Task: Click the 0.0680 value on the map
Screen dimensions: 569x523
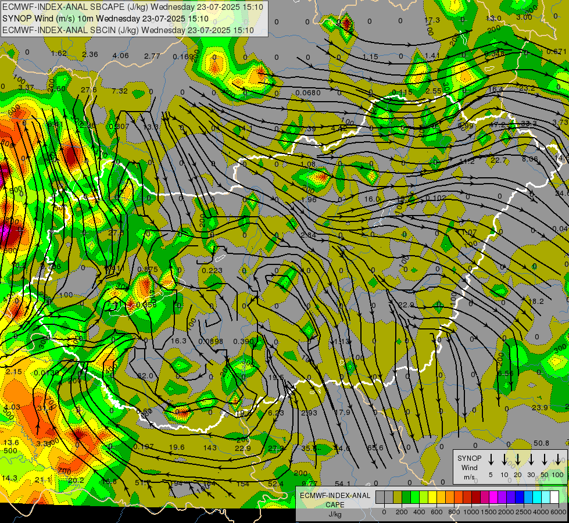Action: [307, 93]
